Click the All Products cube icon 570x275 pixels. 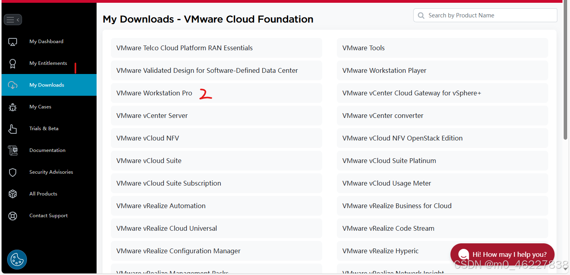tap(13, 194)
